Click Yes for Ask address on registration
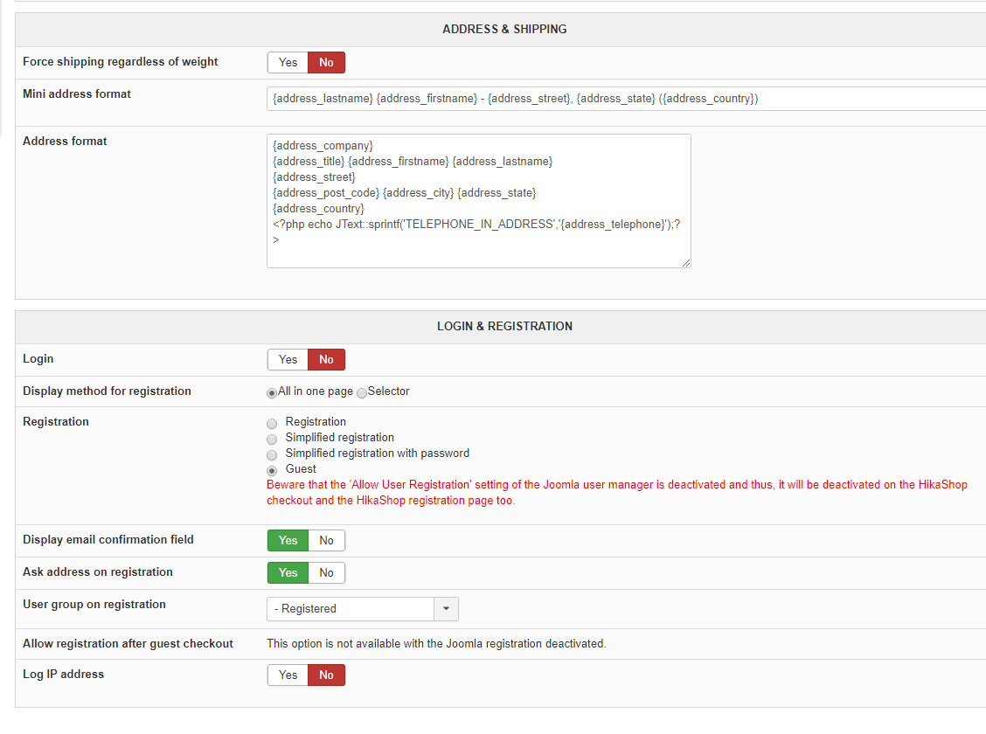 tap(288, 572)
